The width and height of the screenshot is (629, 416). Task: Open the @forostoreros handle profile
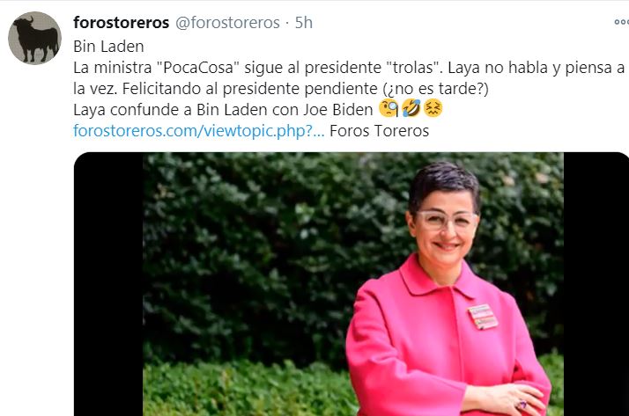coord(227,23)
